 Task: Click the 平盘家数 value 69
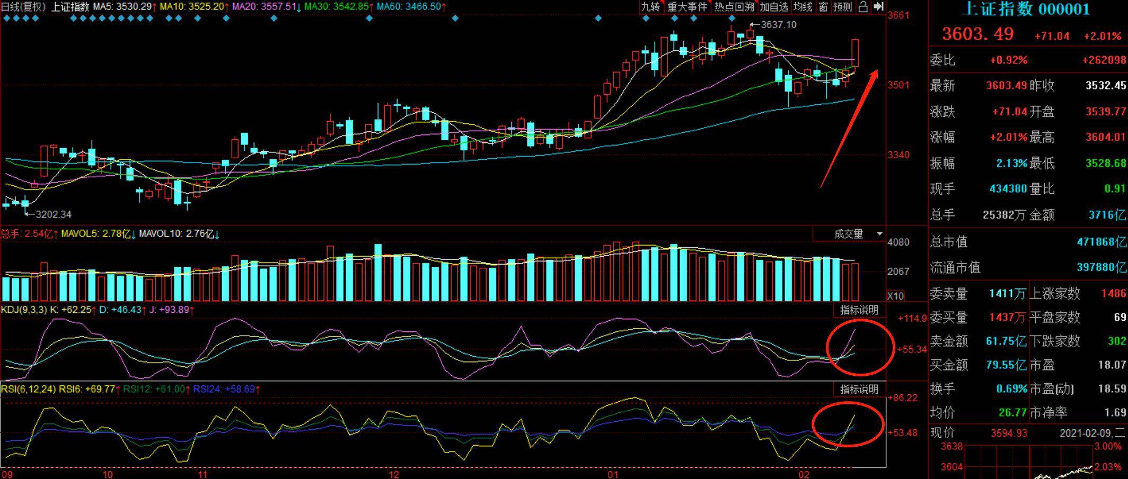pos(1120,318)
